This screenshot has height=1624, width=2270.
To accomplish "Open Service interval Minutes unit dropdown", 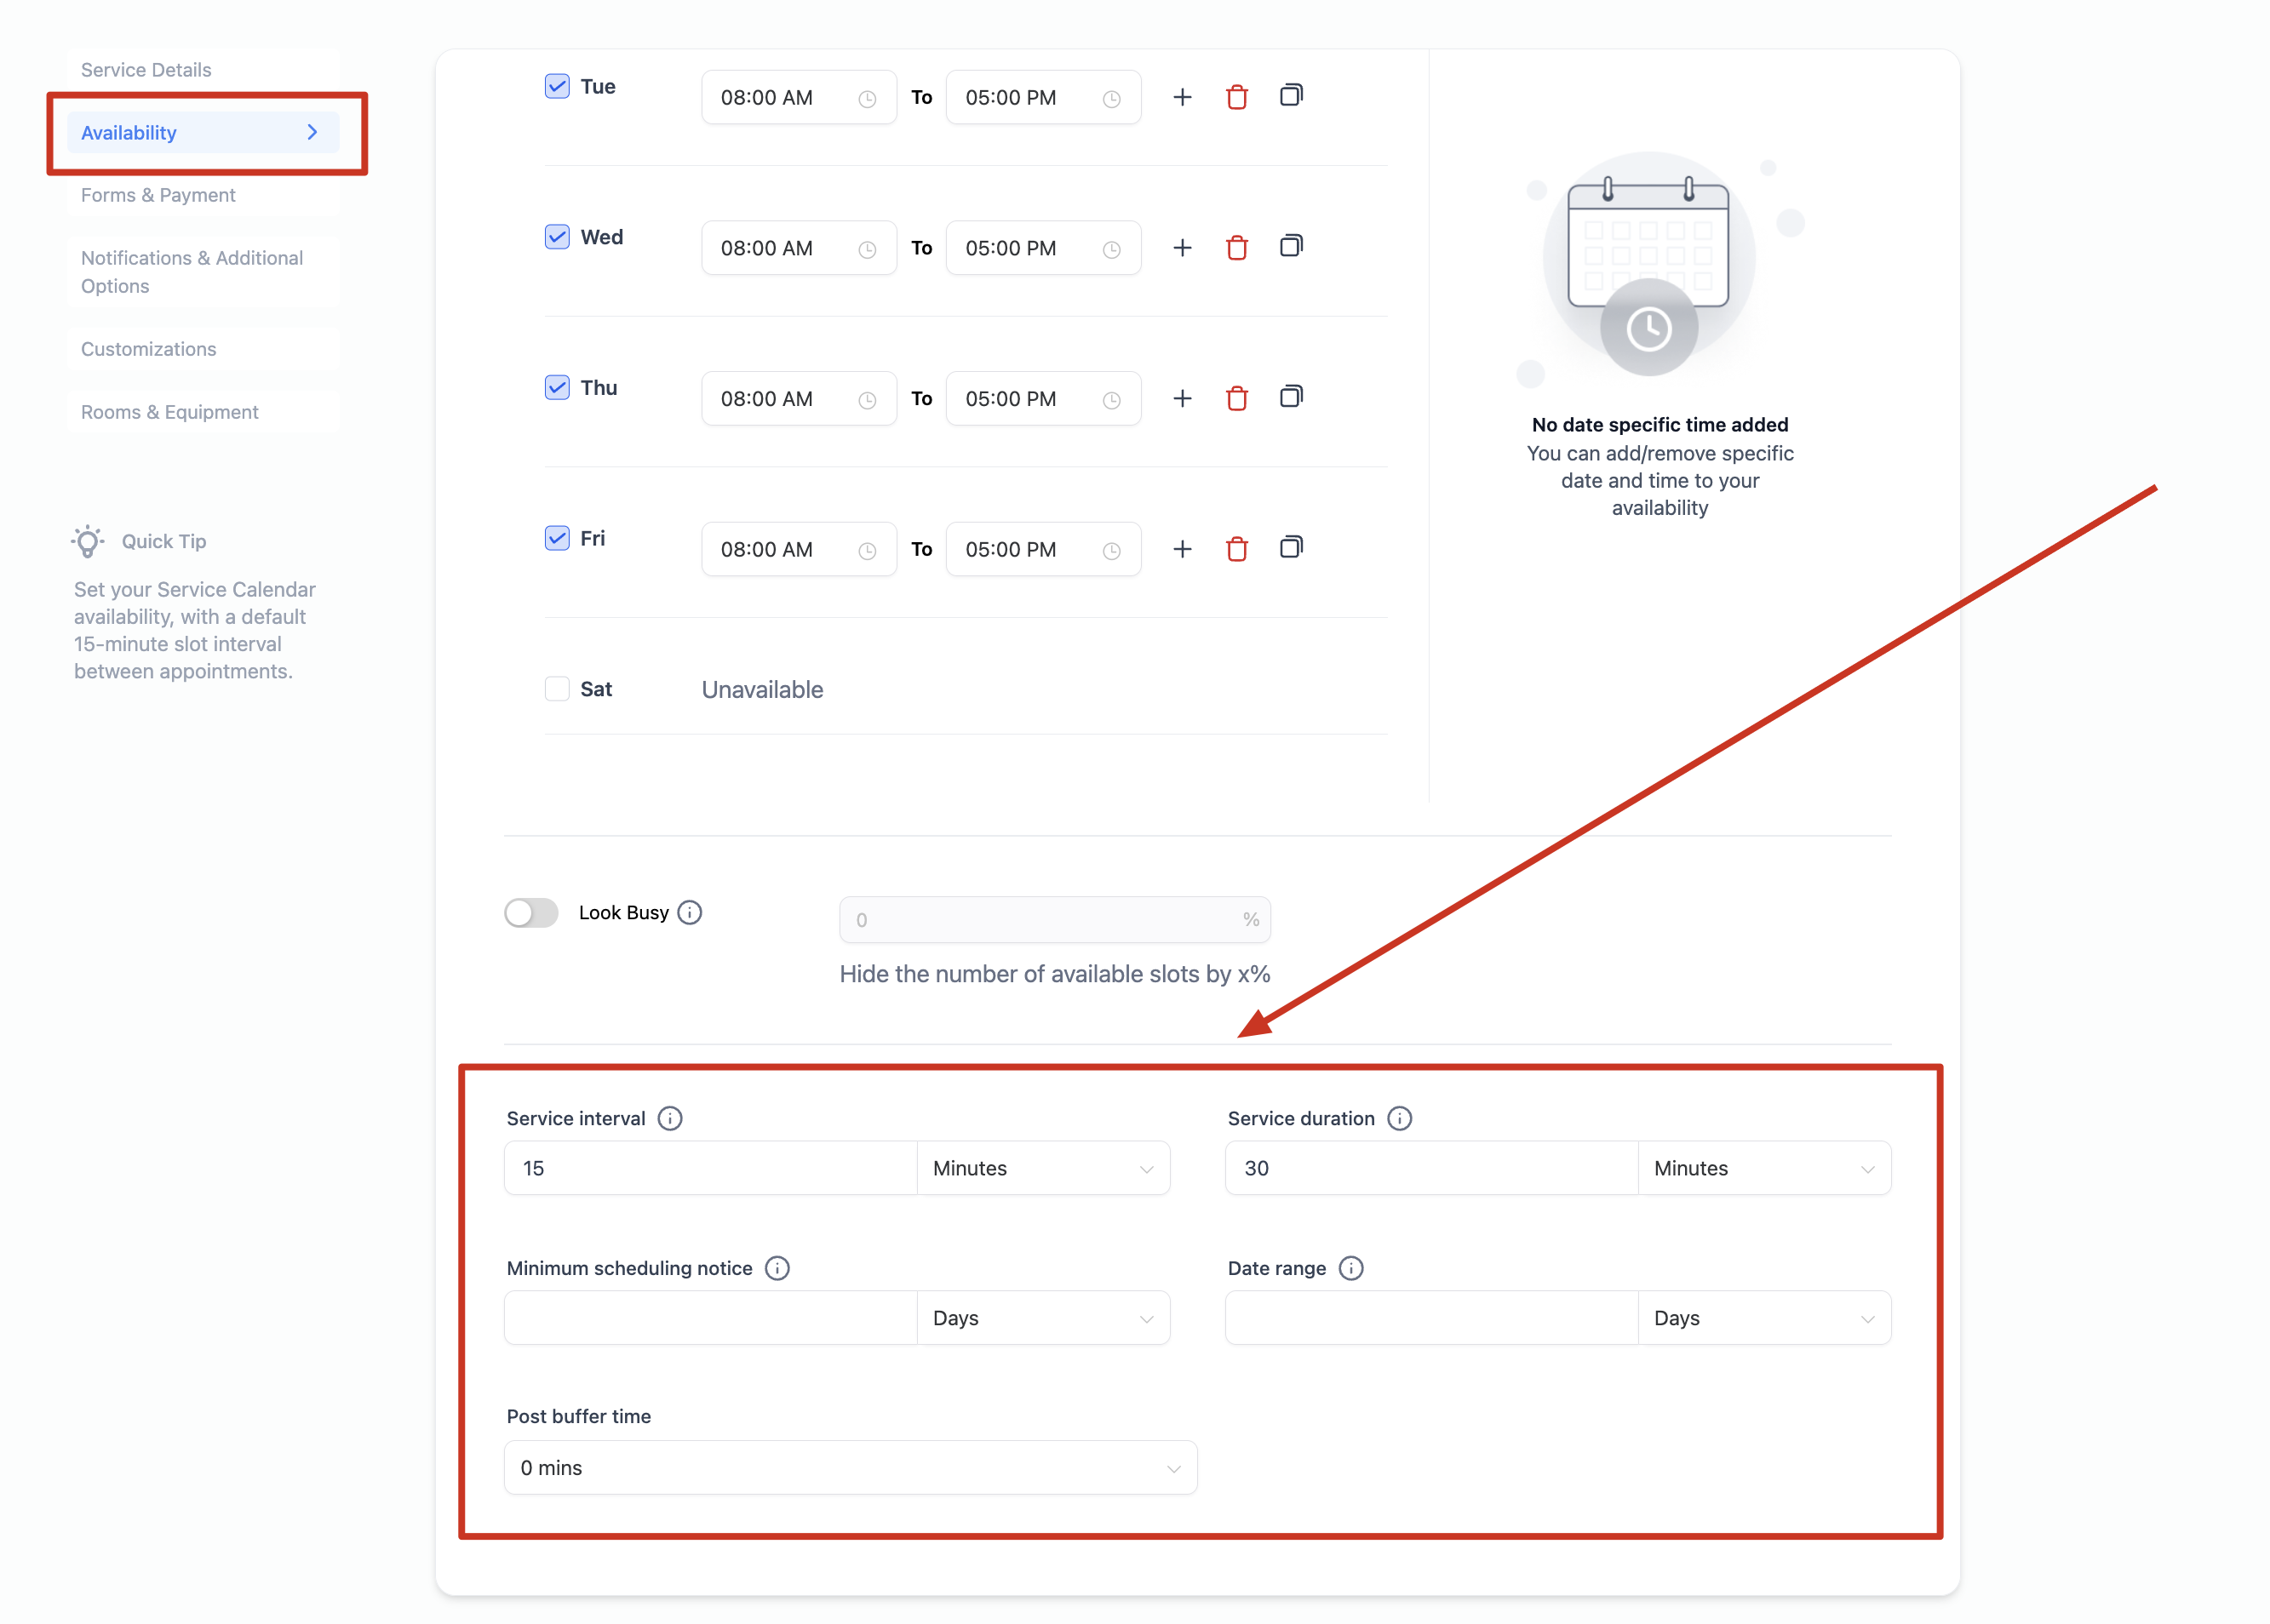I will click(x=1042, y=1168).
